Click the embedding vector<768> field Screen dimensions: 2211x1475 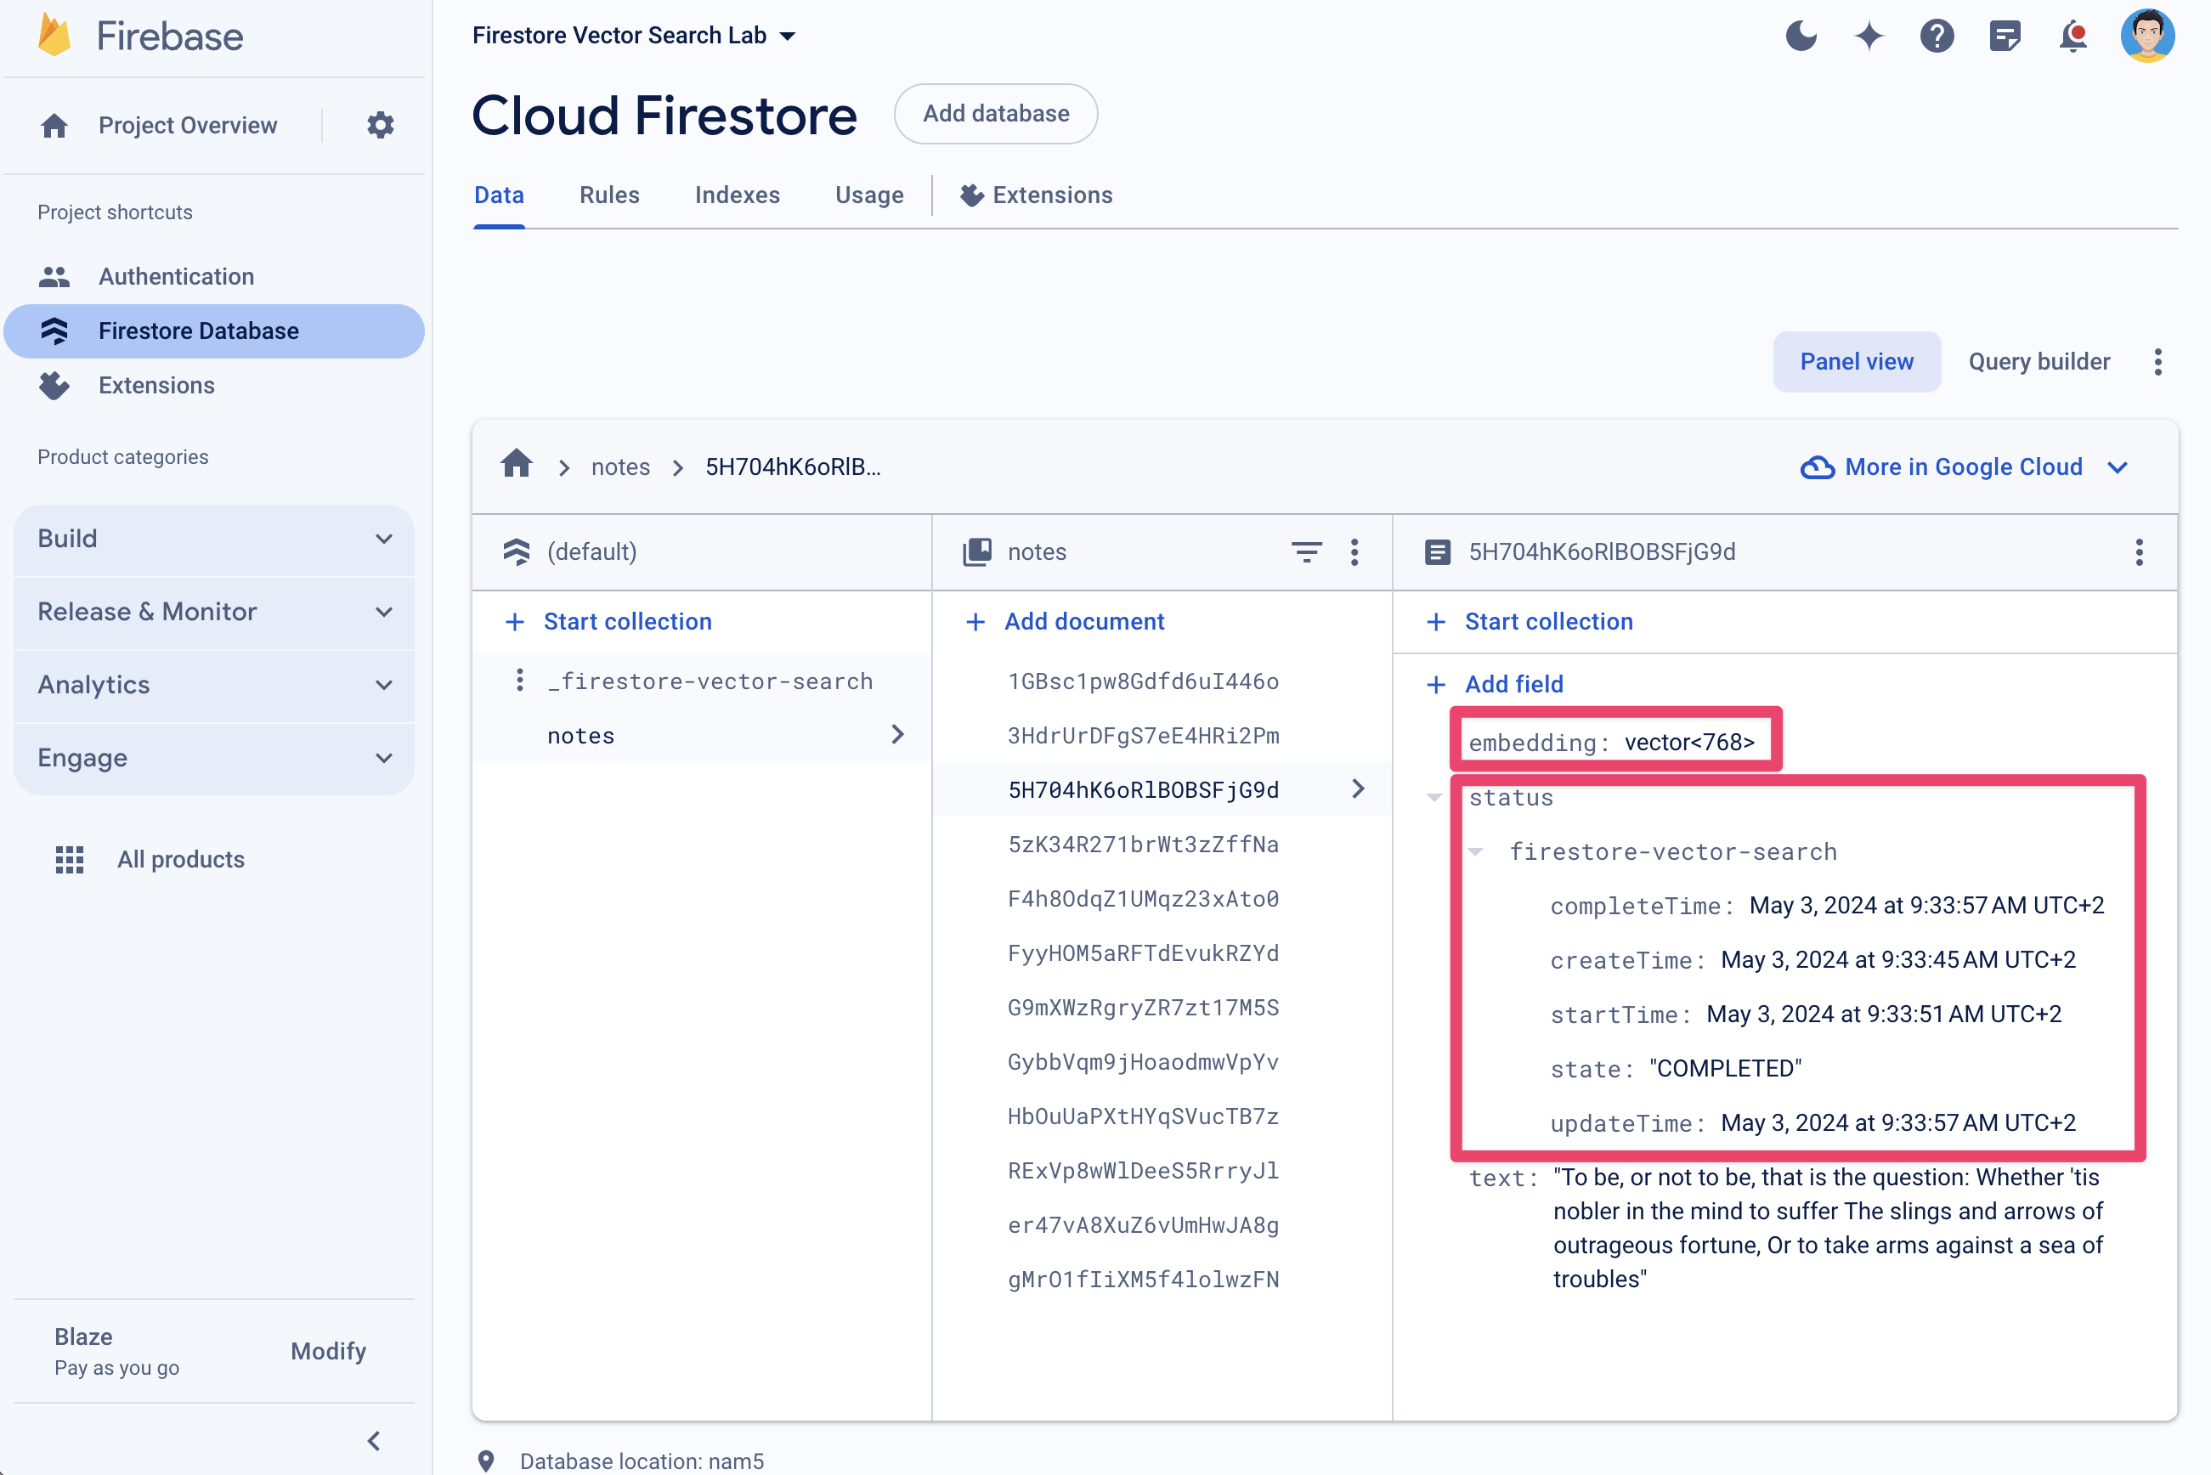[x=1612, y=741]
